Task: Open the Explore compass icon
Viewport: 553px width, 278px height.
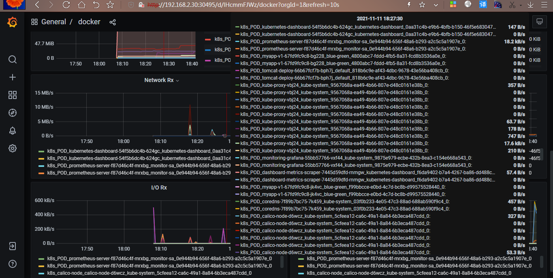Action: (13, 113)
